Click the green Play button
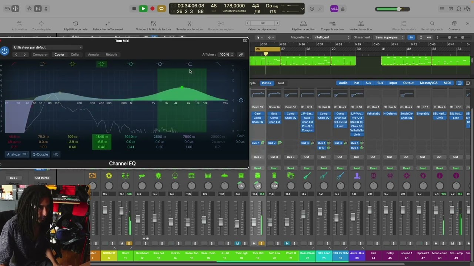The width and height of the screenshot is (474, 266). [x=143, y=8]
